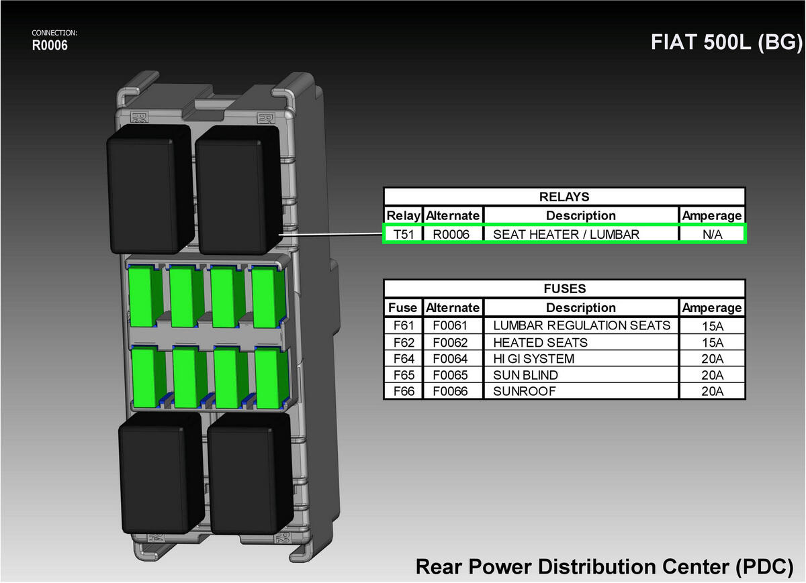The image size is (806, 583).
Task: Select the 20A amperage in the F66 row
Action: tap(712, 391)
